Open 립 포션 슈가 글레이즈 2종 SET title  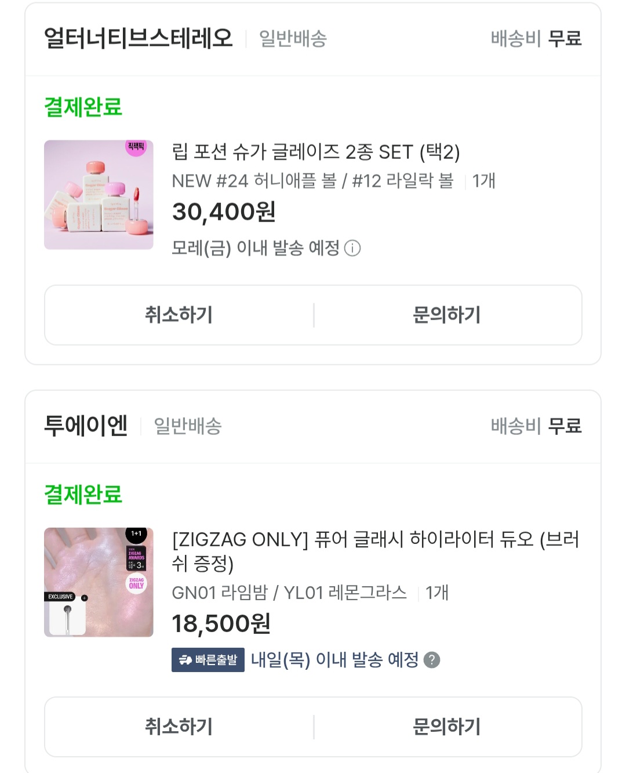point(316,152)
